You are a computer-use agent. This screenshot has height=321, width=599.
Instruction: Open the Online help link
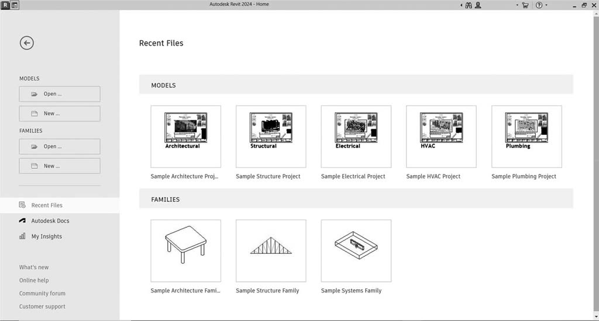tap(34, 280)
